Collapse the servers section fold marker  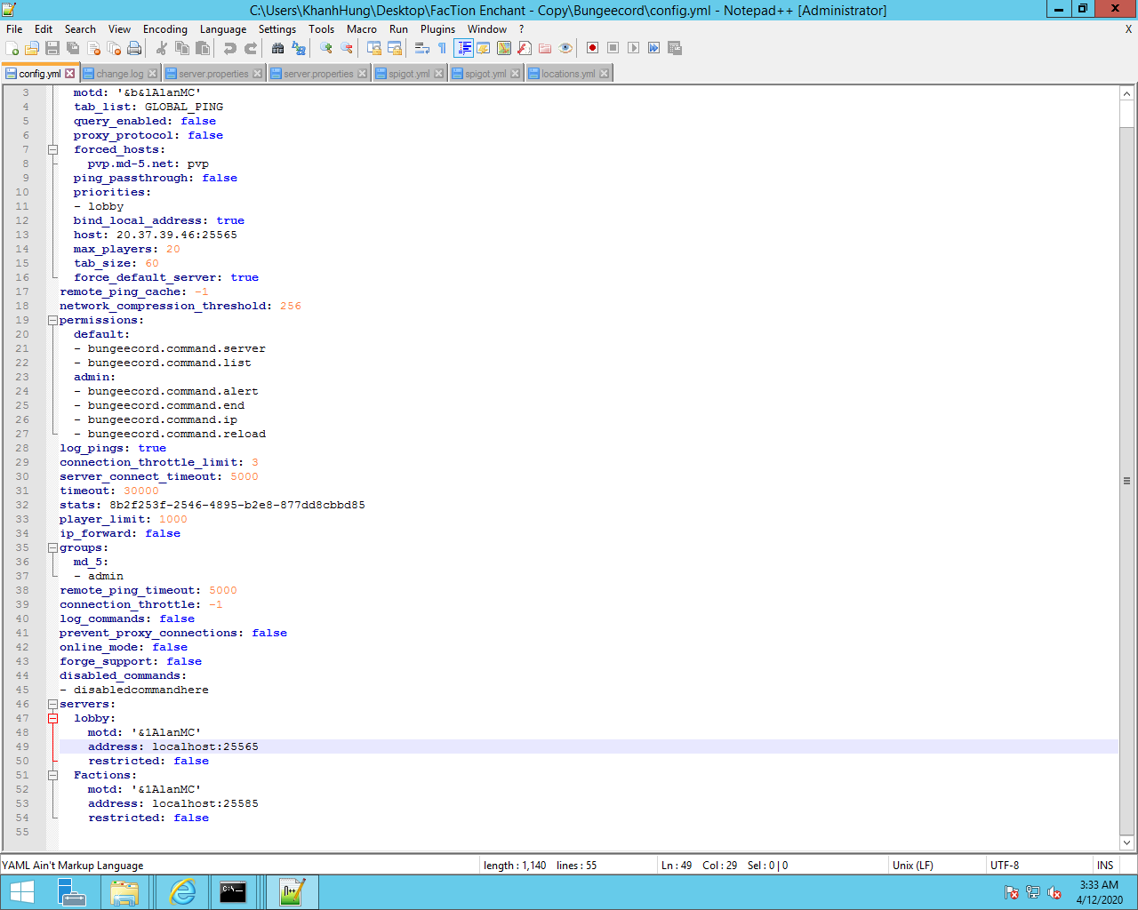coord(52,704)
